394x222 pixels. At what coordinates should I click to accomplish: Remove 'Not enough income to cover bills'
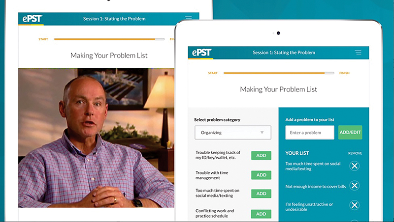355,186
